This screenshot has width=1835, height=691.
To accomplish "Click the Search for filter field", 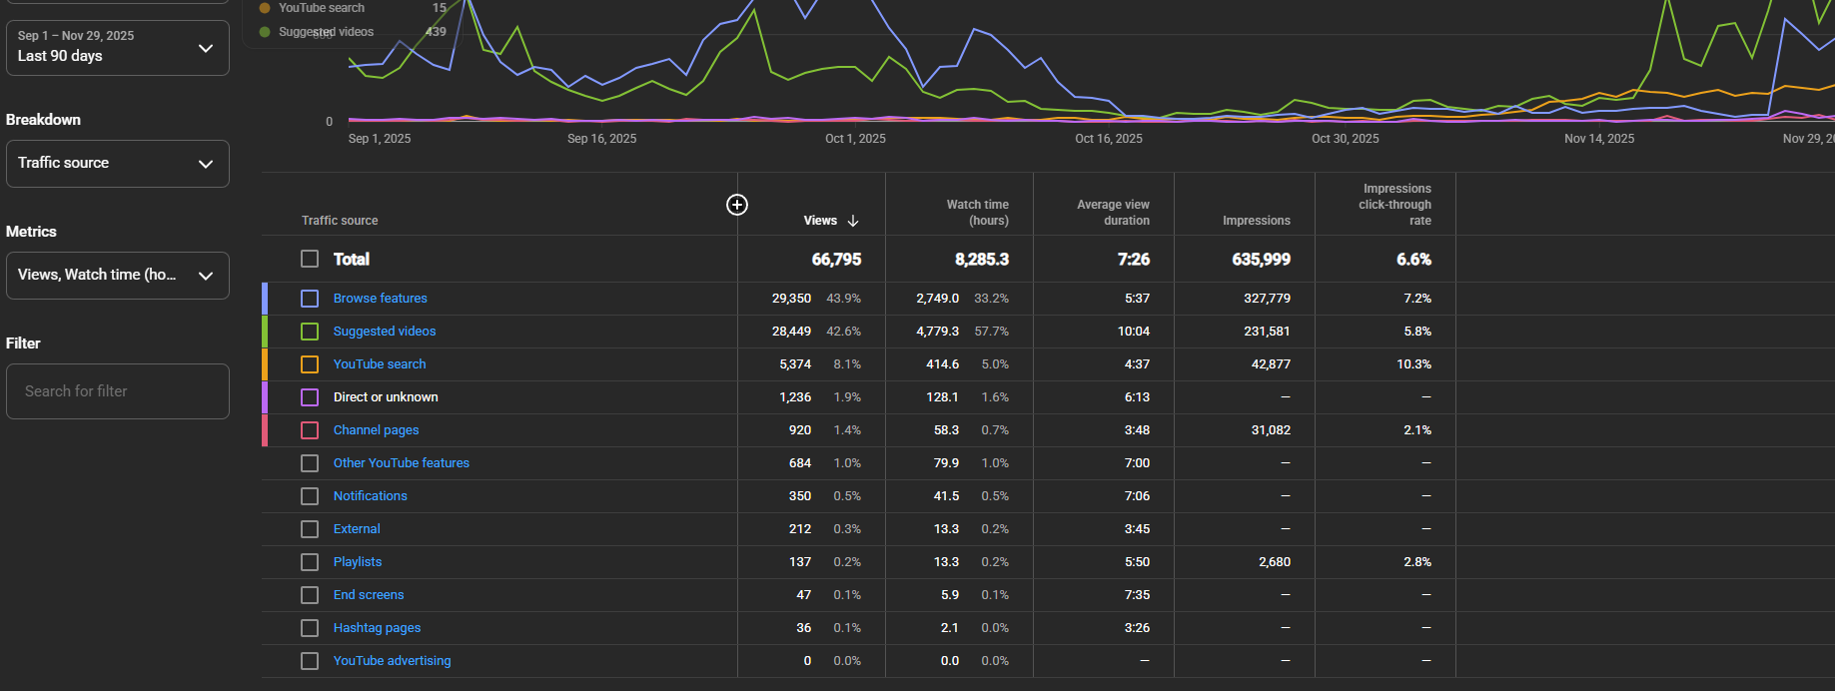I will [x=117, y=391].
